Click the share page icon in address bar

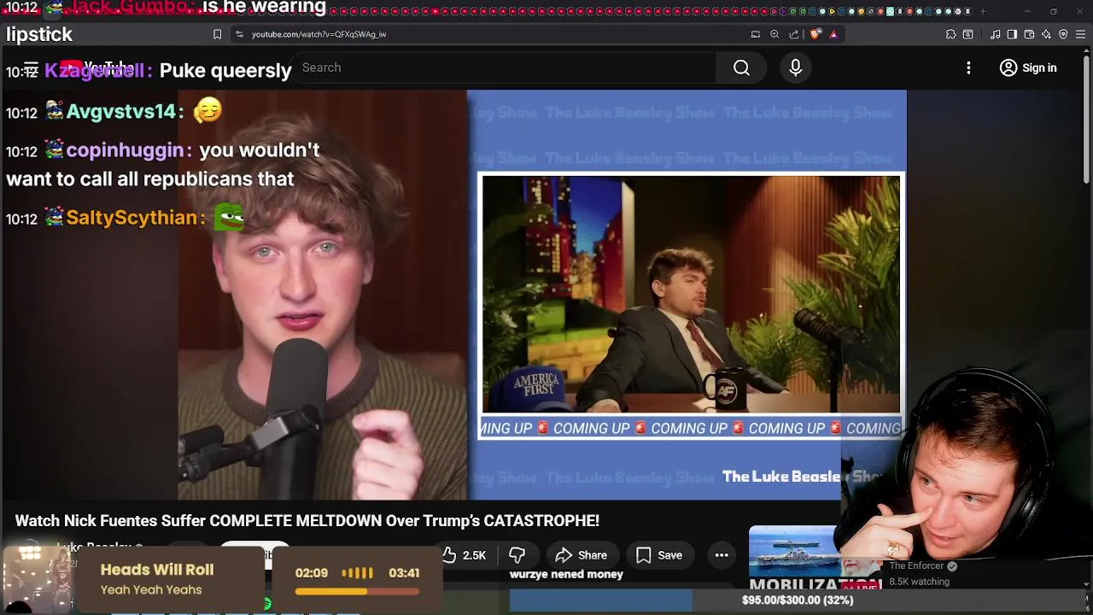794,34
